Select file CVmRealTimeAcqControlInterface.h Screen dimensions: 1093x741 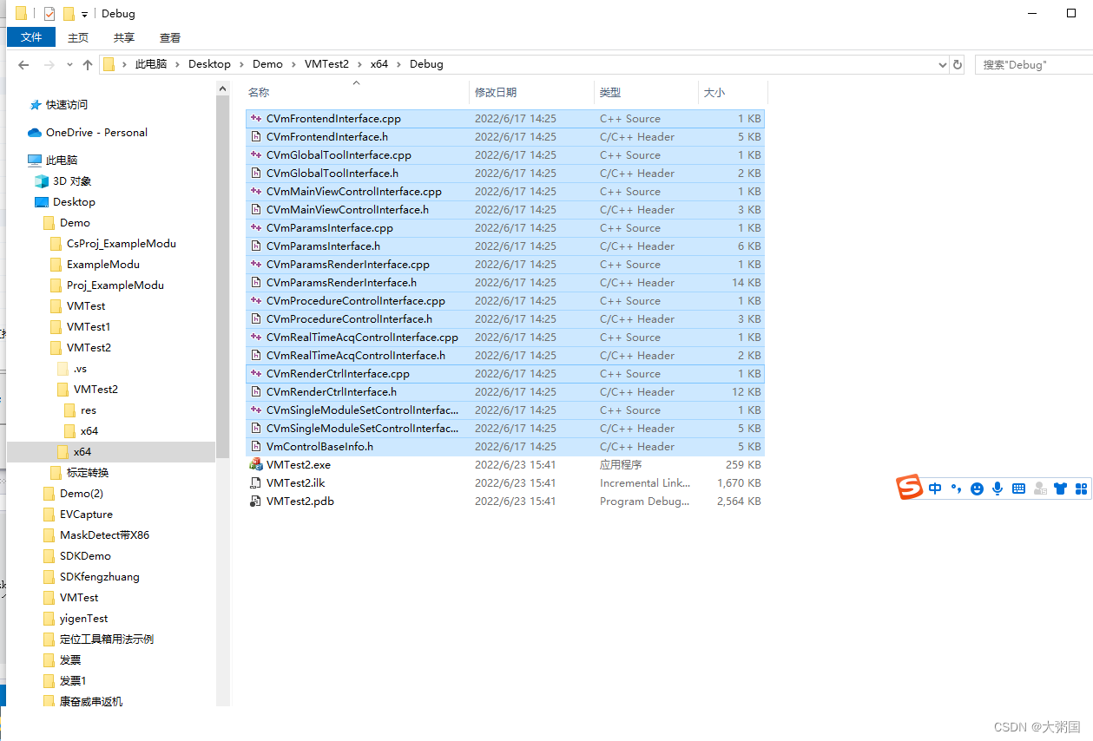coord(505,356)
